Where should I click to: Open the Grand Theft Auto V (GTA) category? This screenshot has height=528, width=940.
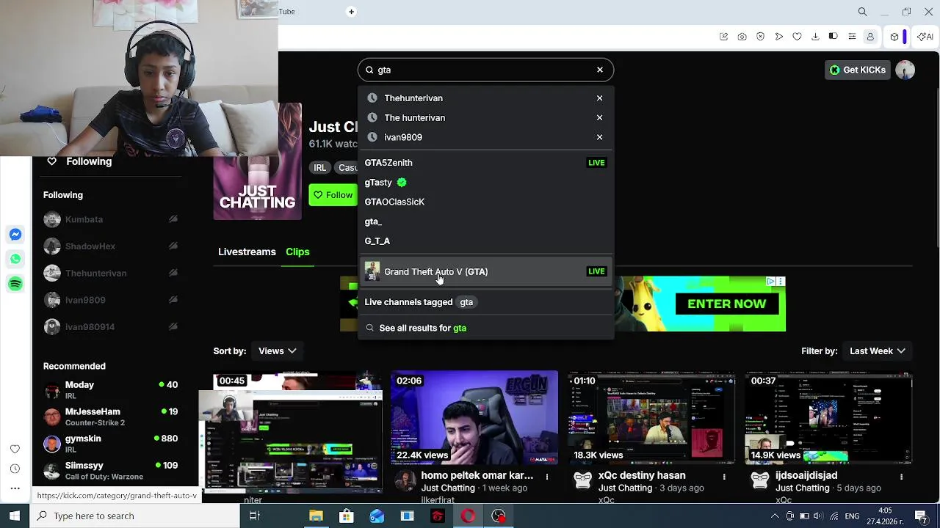[485, 271]
